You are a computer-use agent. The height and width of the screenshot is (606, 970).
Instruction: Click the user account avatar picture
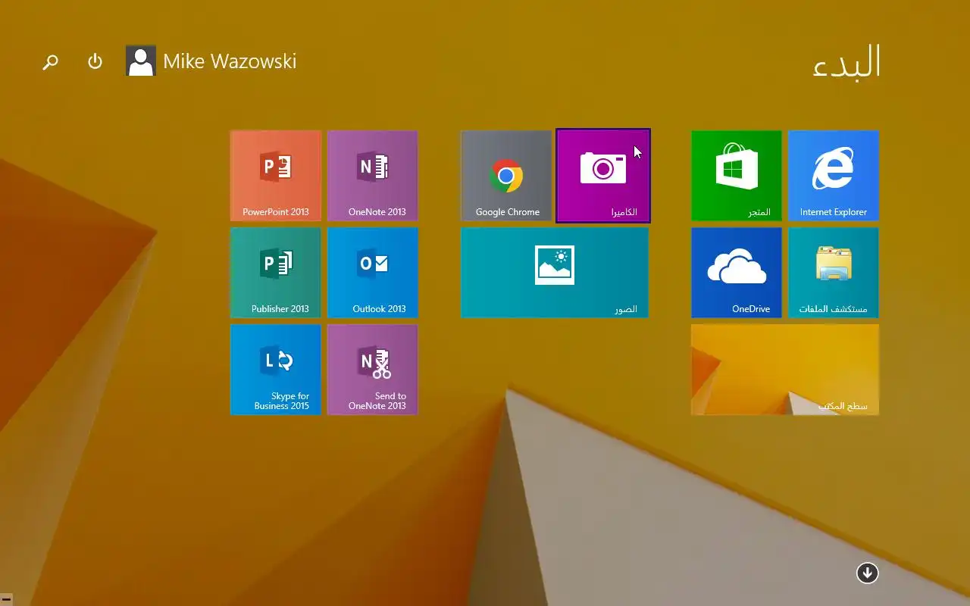[x=140, y=61]
